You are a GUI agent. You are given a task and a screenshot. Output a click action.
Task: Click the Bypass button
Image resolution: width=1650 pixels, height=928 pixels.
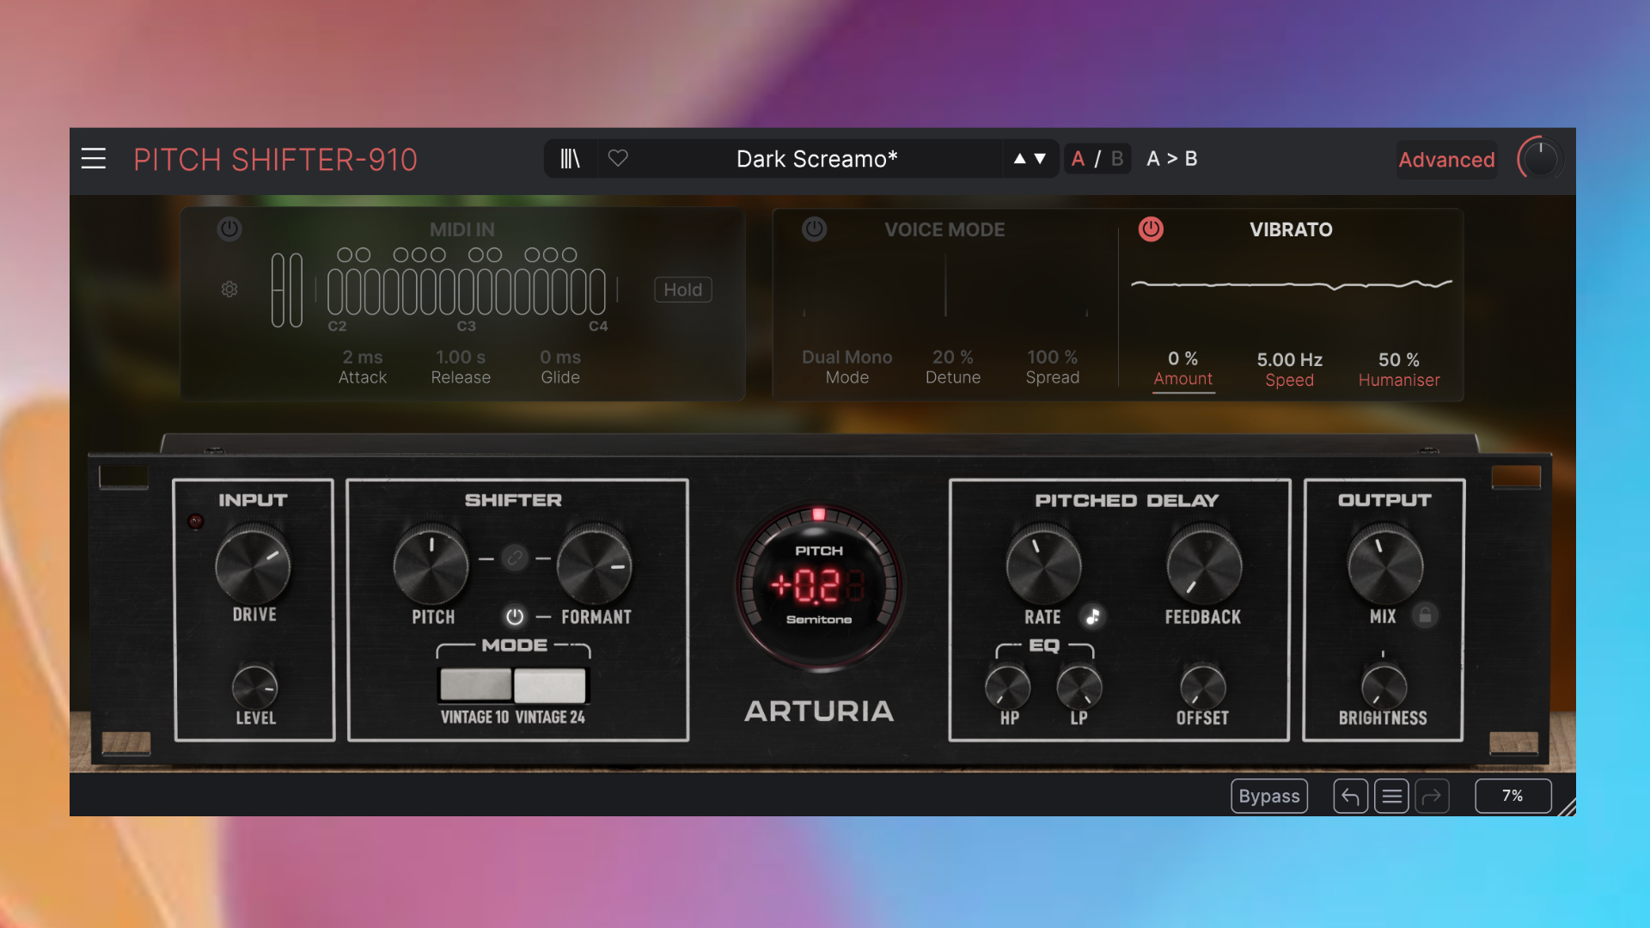click(1269, 796)
